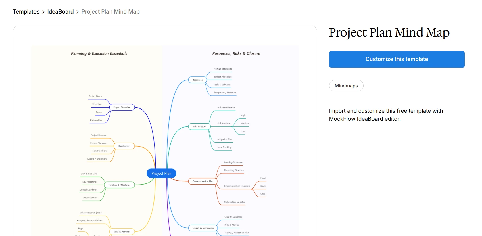The image size is (482, 236).
Task: Click the Resources, Risks & Closure heading
Action: click(x=236, y=53)
